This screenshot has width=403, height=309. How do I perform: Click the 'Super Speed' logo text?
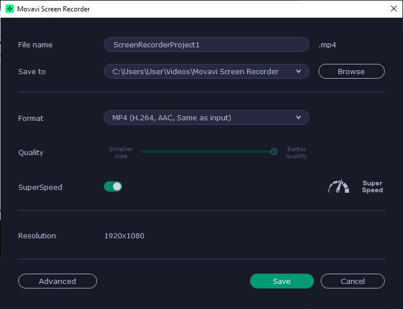(372, 186)
